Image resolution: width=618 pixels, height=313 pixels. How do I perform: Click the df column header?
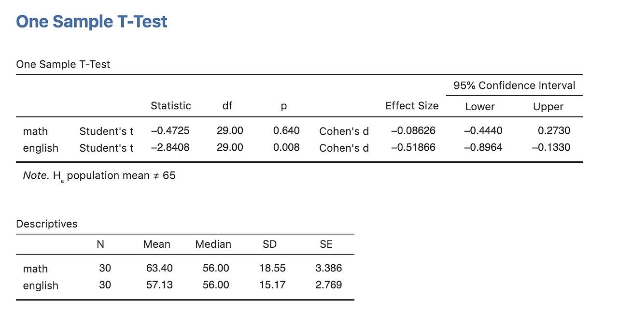click(x=227, y=106)
